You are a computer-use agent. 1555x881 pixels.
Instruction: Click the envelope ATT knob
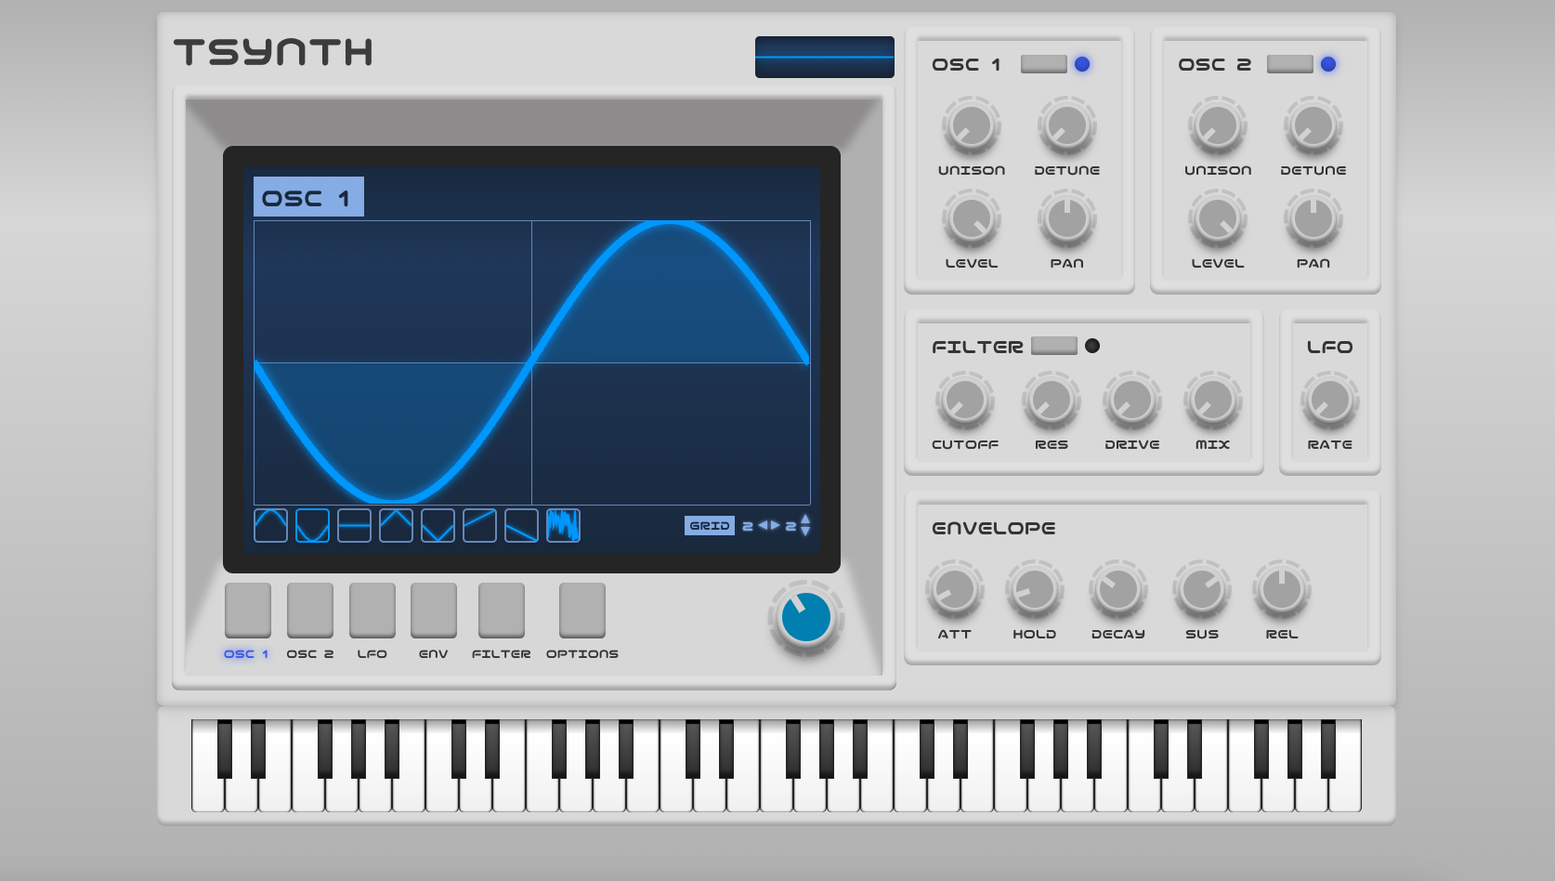tap(955, 589)
